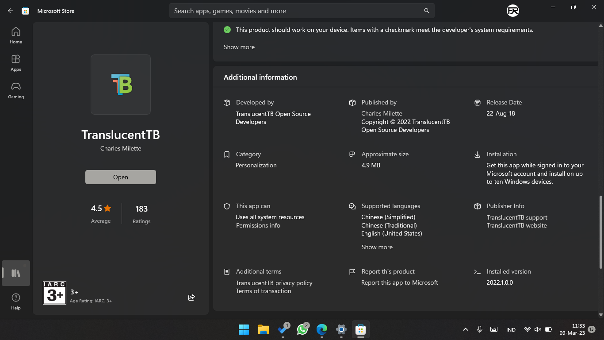Toggle the microphone icon in the taskbar
Viewport: 604px width, 340px height.
pos(480,329)
